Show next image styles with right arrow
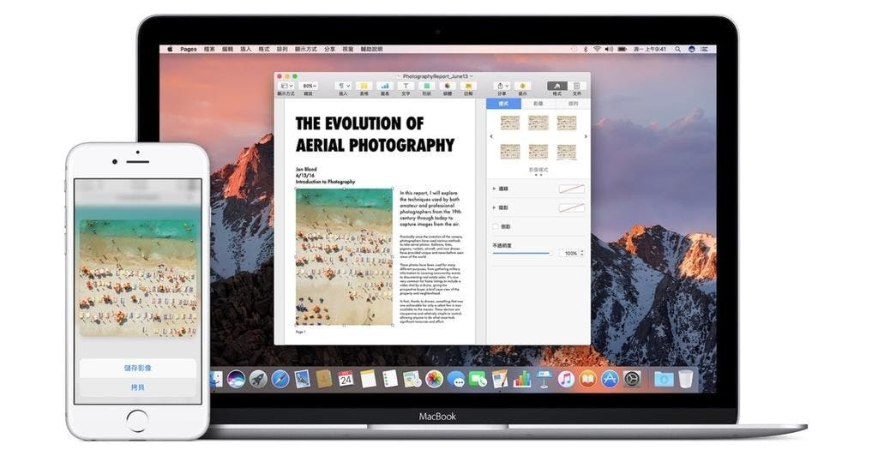This screenshot has width=878, height=456. (x=586, y=136)
